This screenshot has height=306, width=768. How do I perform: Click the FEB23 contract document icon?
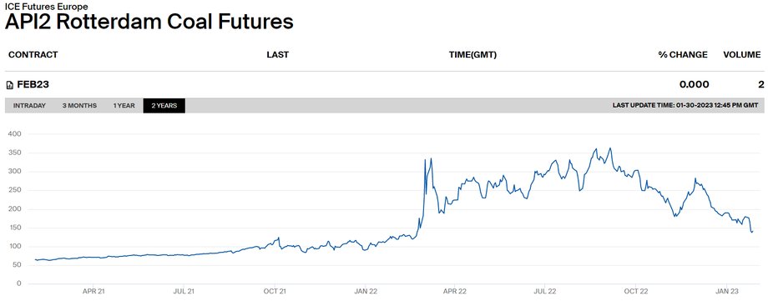9,85
